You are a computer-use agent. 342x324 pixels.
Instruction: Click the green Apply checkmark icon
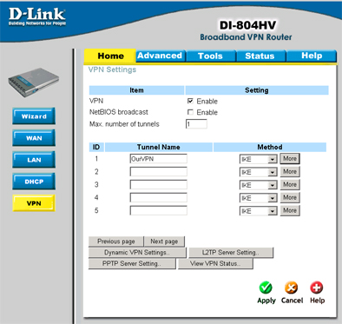tap(266, 288)
